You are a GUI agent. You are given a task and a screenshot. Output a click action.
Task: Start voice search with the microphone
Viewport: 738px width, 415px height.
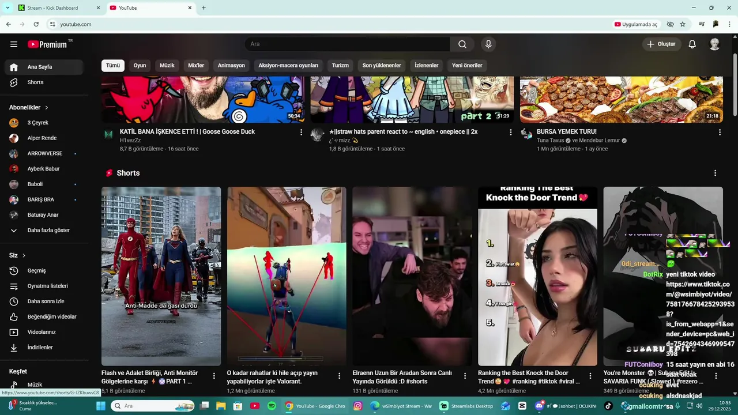(488, 44)
